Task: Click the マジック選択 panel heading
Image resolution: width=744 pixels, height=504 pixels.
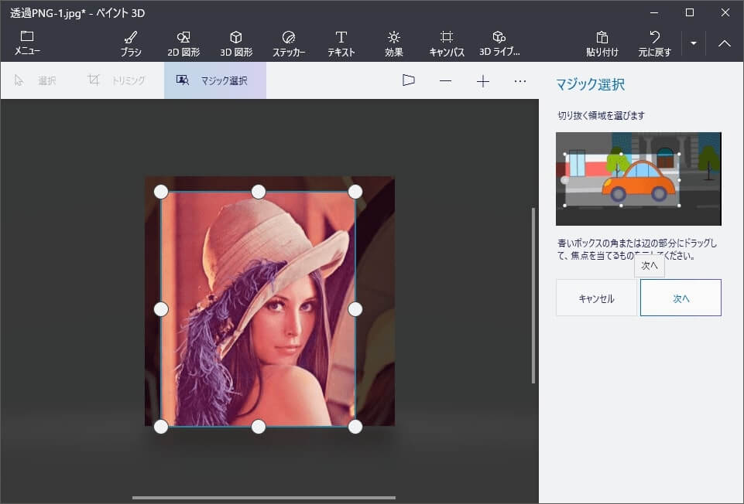Action: [x=590, y=84]
